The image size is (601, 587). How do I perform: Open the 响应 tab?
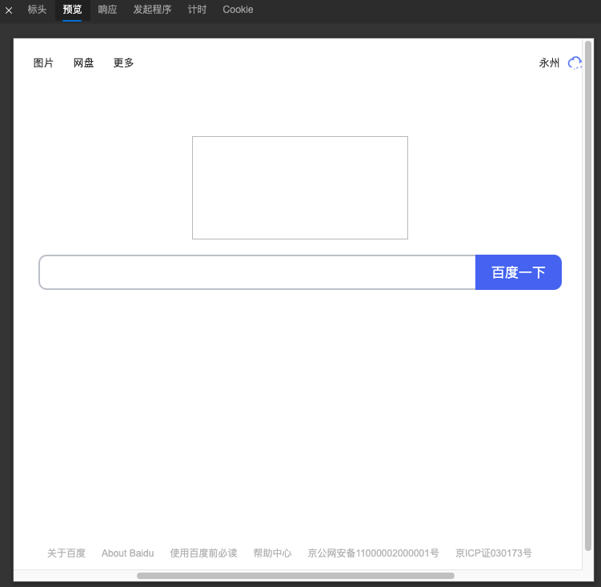click(107, 10)
